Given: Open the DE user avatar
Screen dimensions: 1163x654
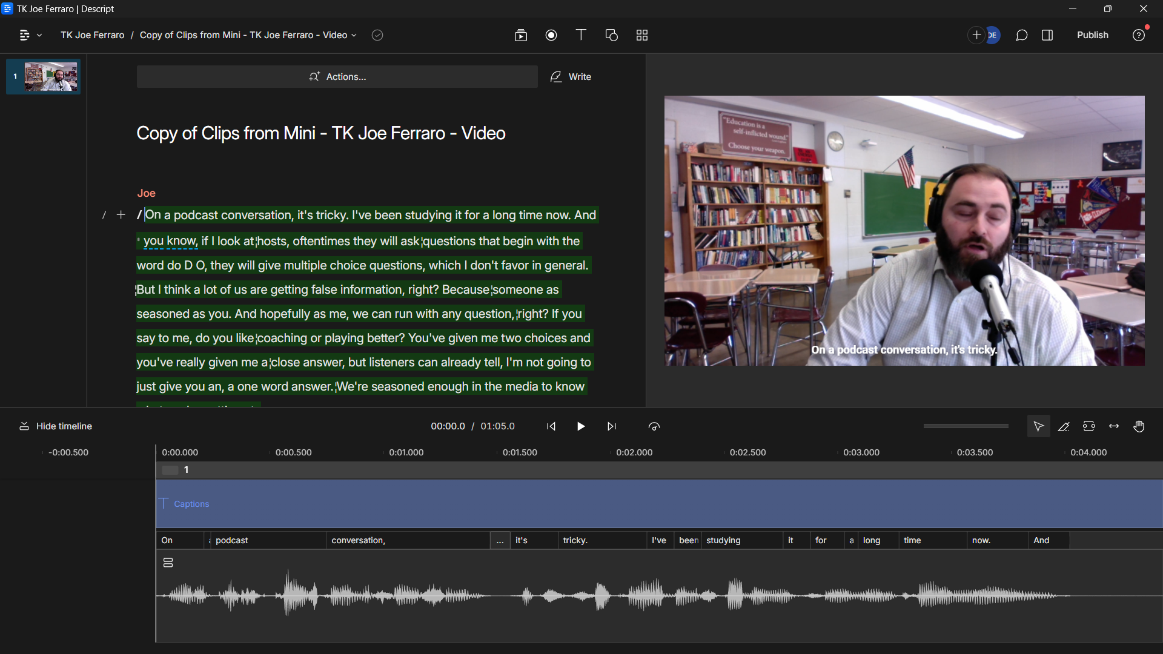Looking at the screenshot, I should [x=992, y=35].
